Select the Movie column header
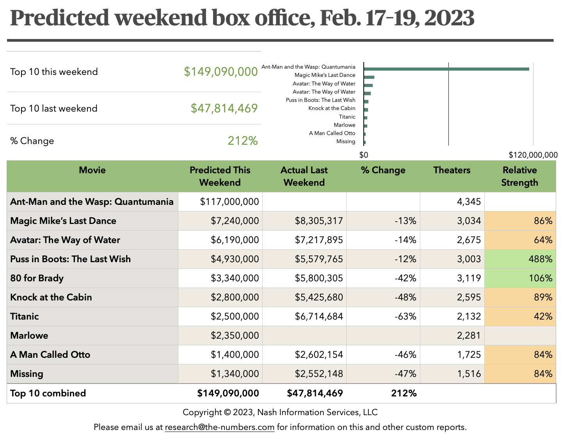Image resolution: width=562 pixels, height=437 pixels. coord(92,170)
